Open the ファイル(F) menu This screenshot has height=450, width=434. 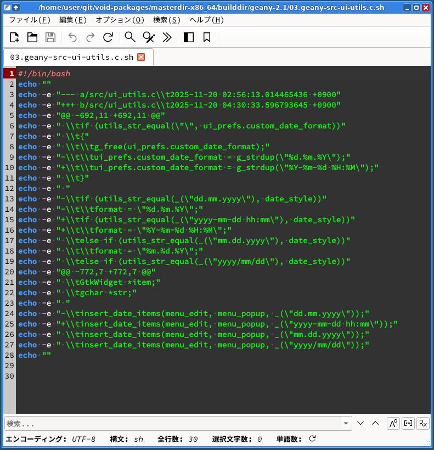pos(30,20)
